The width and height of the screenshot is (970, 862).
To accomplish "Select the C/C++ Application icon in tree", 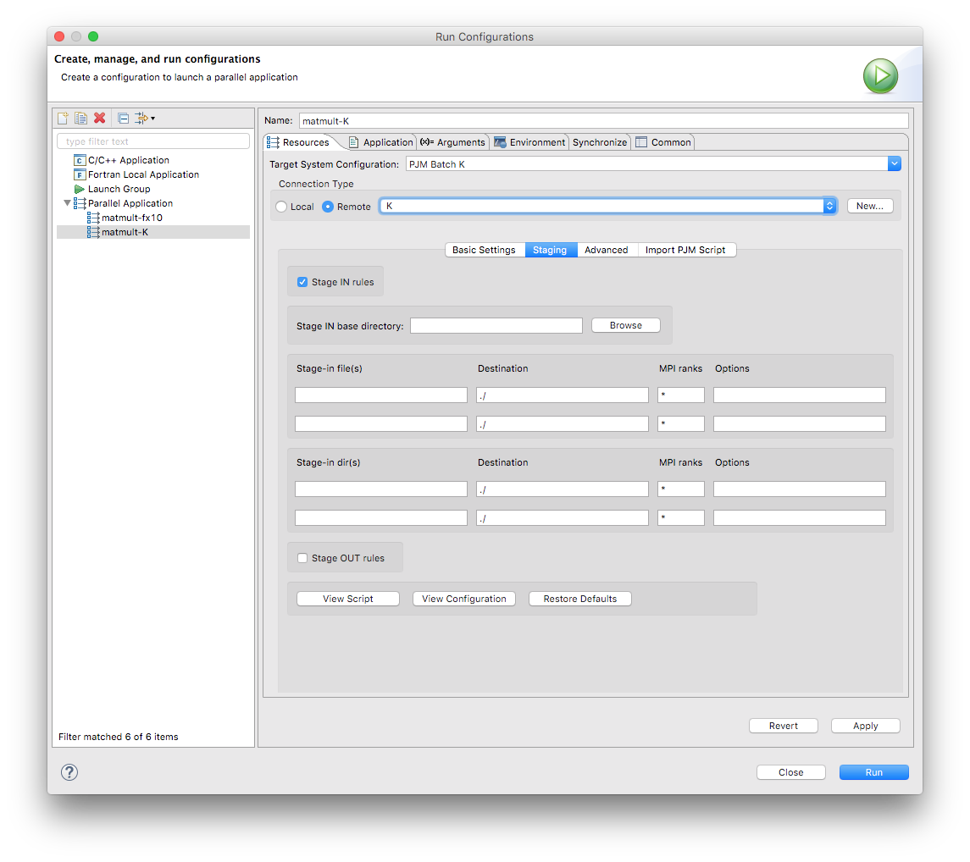I will coord(79,160).
